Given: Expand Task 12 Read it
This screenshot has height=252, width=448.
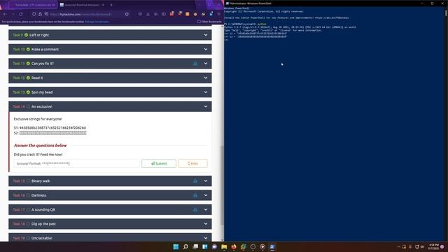Looking at the screenshot, I should click(x=110, y=78).
